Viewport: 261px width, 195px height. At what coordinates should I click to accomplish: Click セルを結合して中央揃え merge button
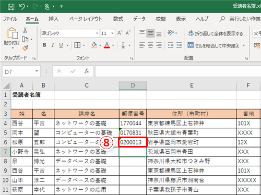[x=213, y=45]
